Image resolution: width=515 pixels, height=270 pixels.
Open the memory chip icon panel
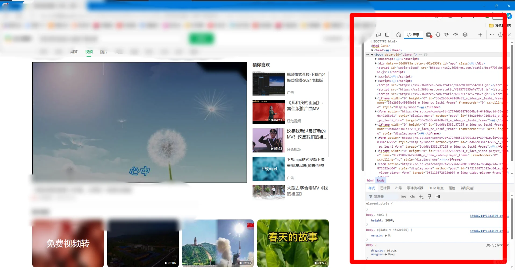465,35
